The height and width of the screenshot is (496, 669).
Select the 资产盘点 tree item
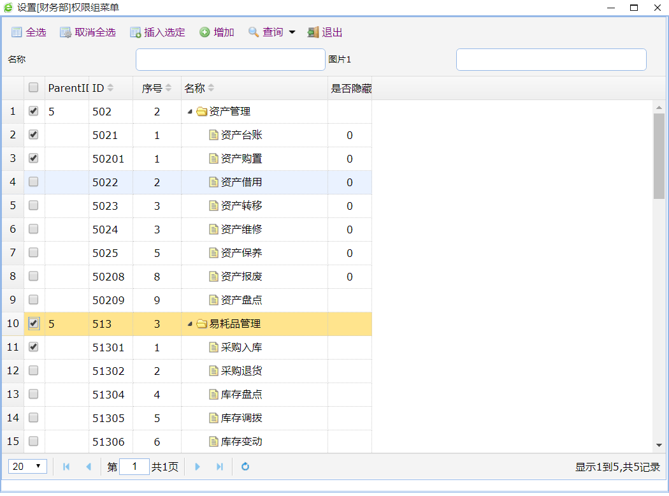pyautogui.click(x=241, y=300)
